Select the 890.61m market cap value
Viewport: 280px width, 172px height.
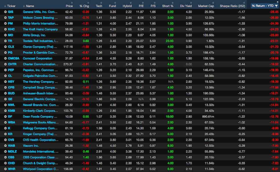[x=208, y=117]
